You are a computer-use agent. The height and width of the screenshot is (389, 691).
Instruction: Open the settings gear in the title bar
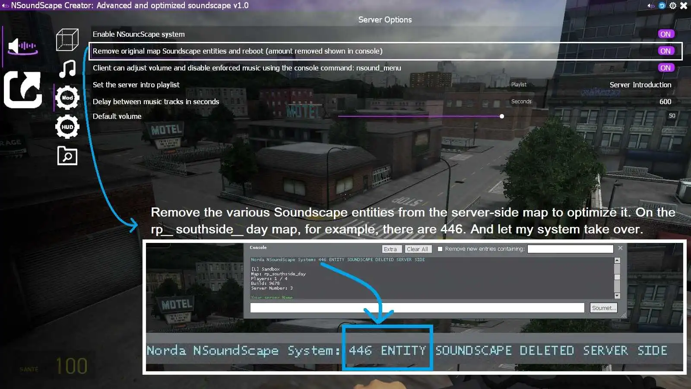pos(672,6)
